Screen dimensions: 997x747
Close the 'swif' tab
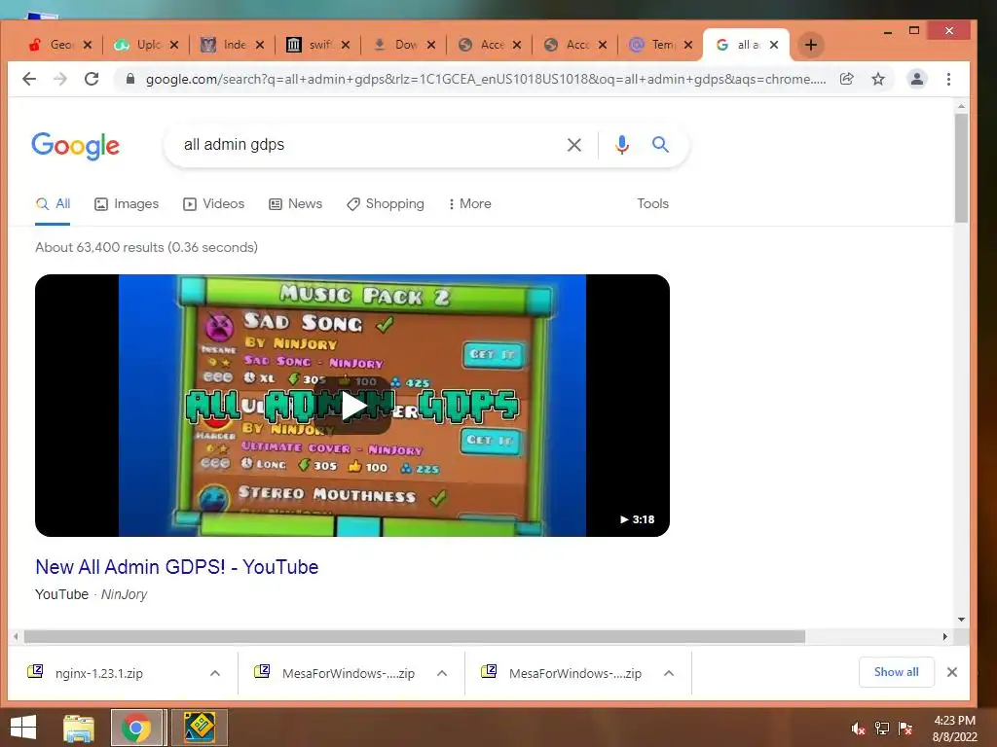(x=346, y=45)
